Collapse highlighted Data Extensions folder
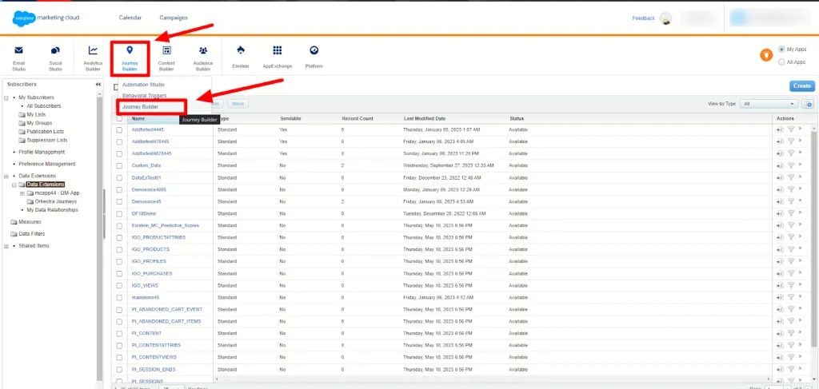Viewport: 819px width, 389px height. 14,185
